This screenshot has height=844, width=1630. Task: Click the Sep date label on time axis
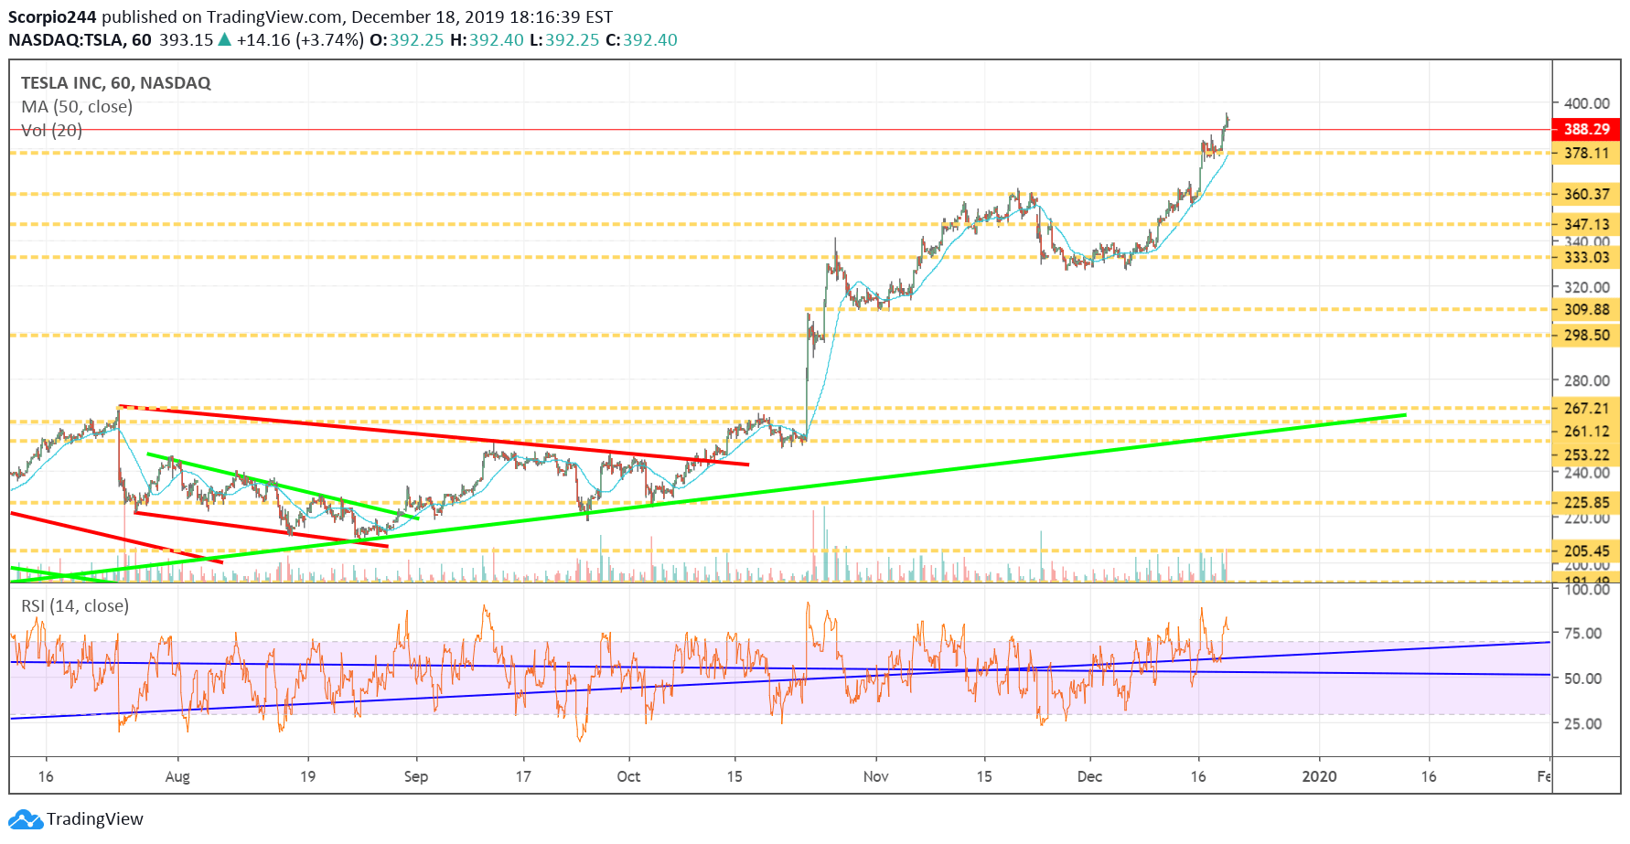click(416, 776)
